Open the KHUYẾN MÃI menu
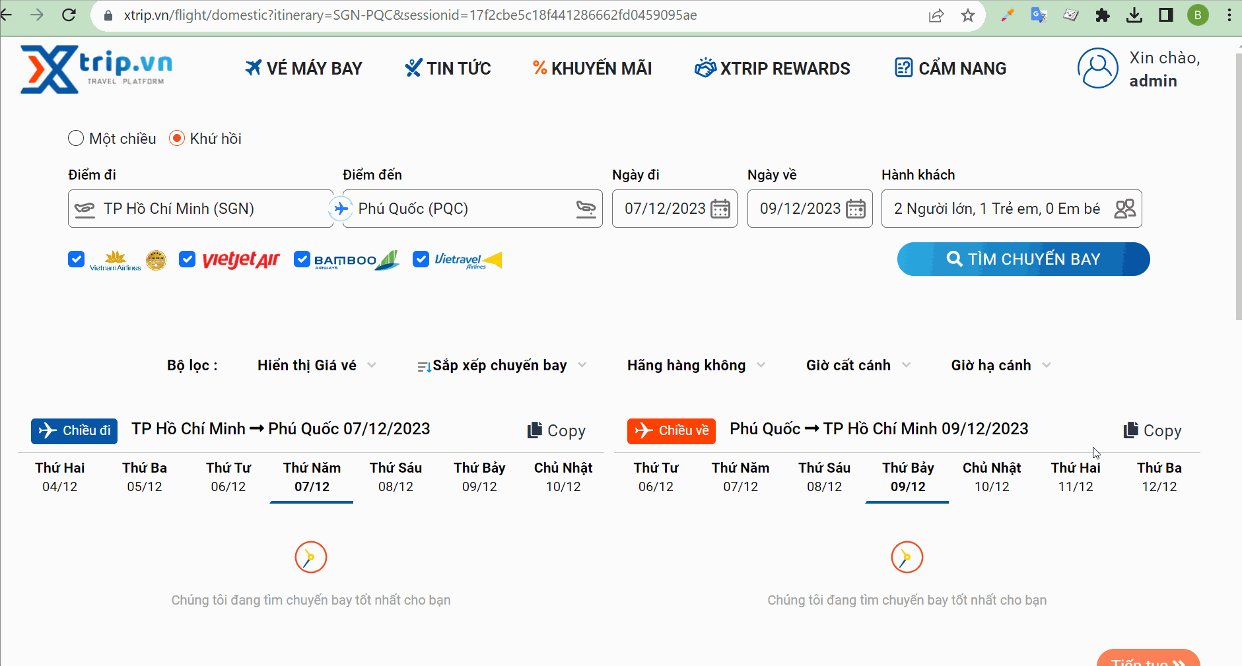Image resolution: width=1242 pixels, height=666 pixels. tap(592, 68)
